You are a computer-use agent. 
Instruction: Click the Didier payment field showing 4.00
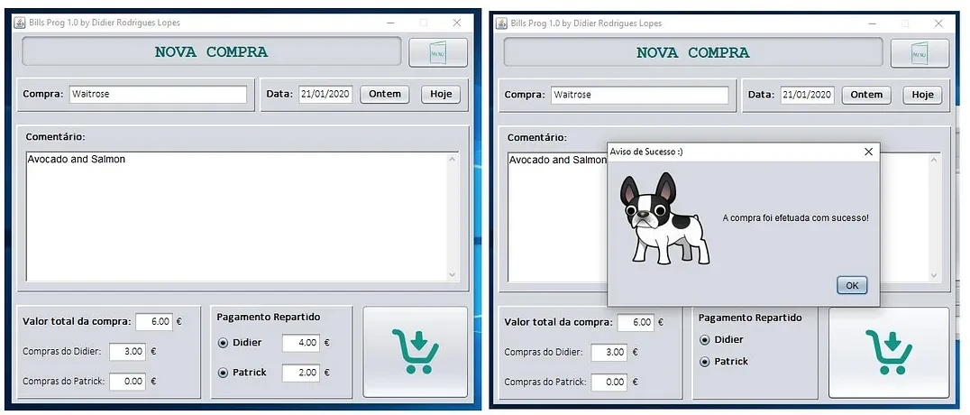300,343
